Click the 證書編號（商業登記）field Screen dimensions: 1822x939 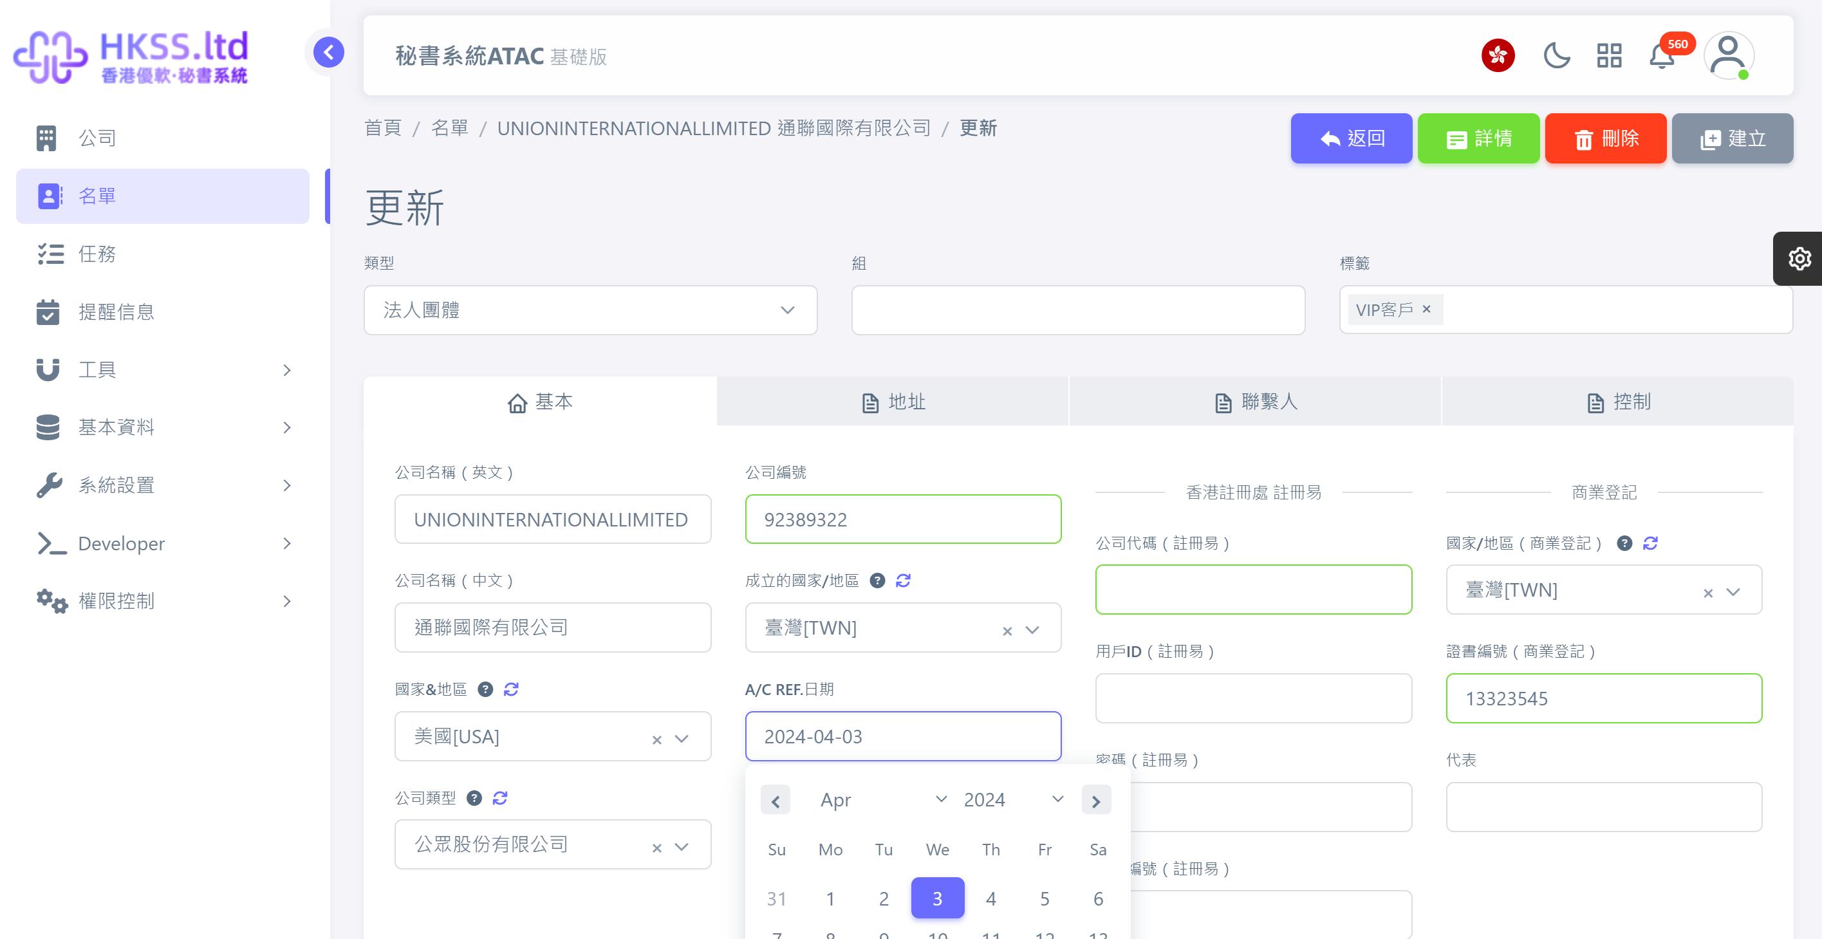[1604, 698]
